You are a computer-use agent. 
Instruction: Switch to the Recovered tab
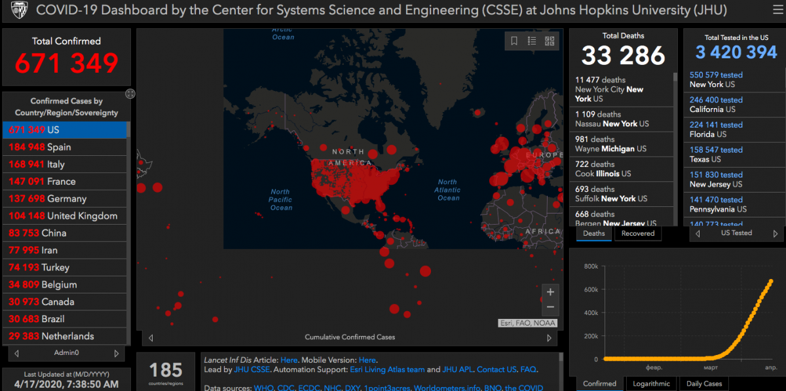(638, 233)
